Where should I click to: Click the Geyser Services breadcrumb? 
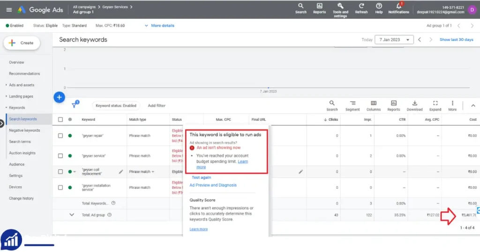coord(115,7)
